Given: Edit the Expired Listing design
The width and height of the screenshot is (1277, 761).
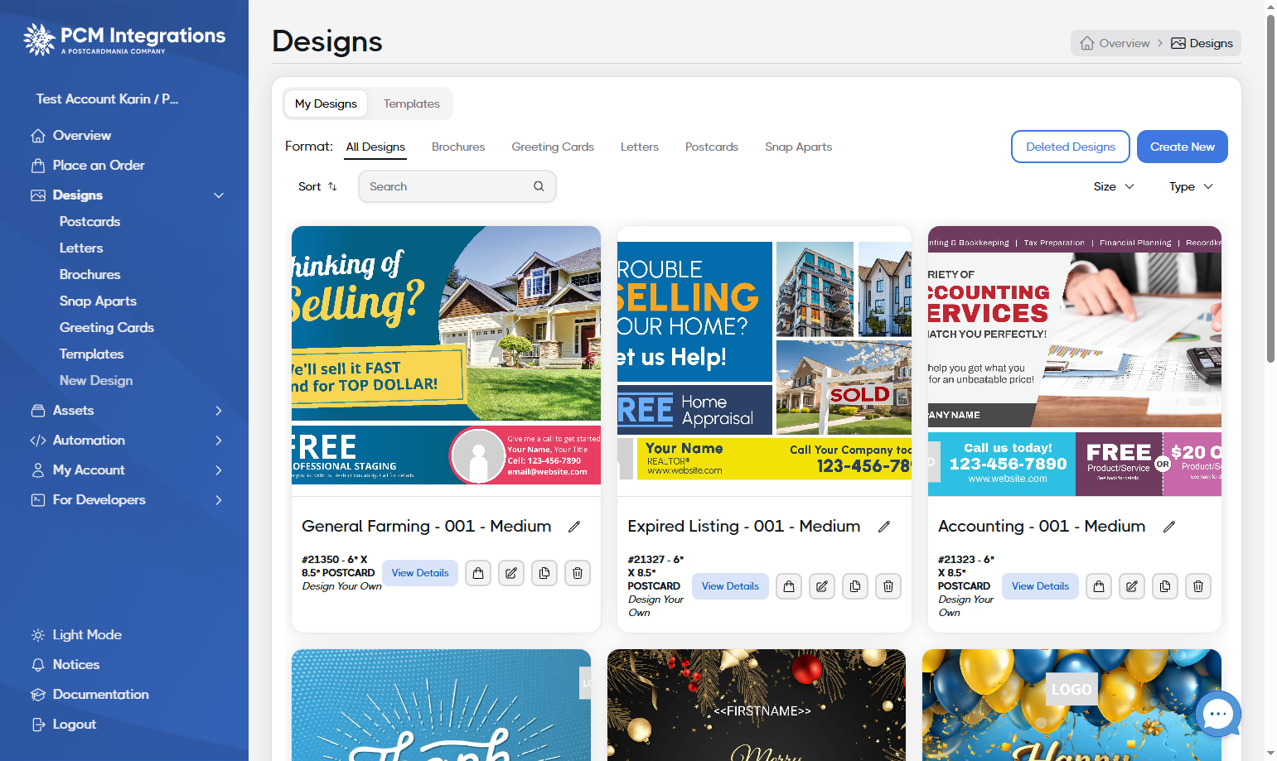Looking at the screenshot, I should pos(822,586).
